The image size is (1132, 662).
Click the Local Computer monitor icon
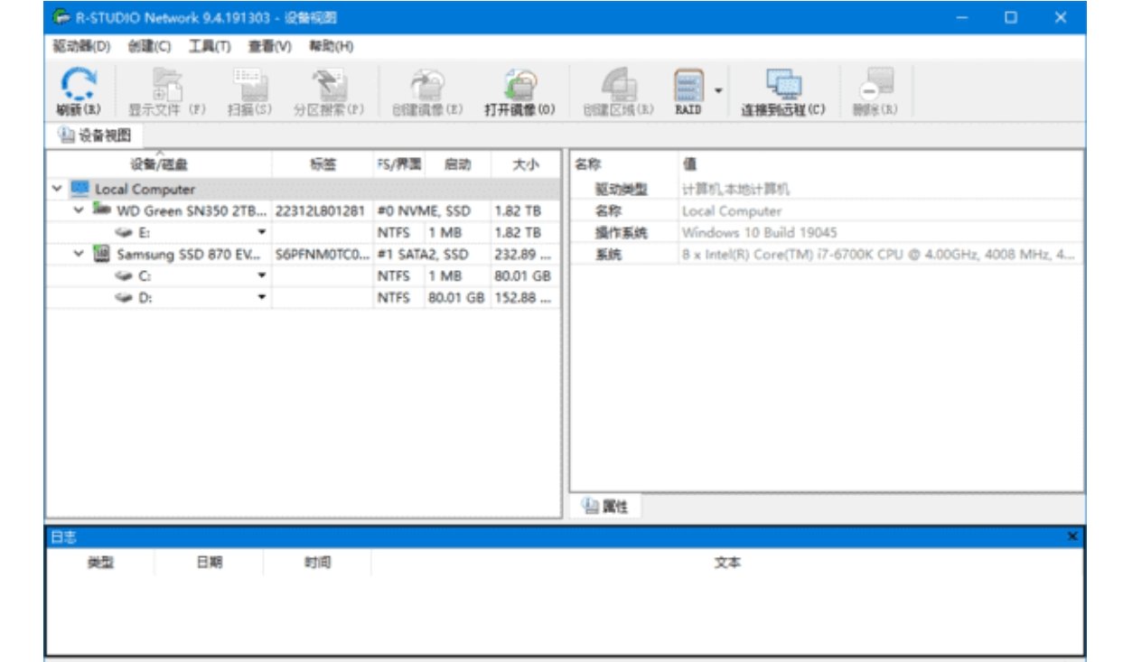[x=80, y=189]
